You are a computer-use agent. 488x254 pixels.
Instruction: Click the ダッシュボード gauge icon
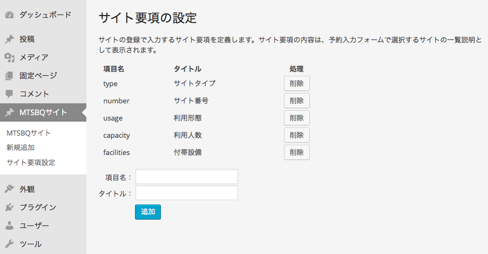(9, 15)
